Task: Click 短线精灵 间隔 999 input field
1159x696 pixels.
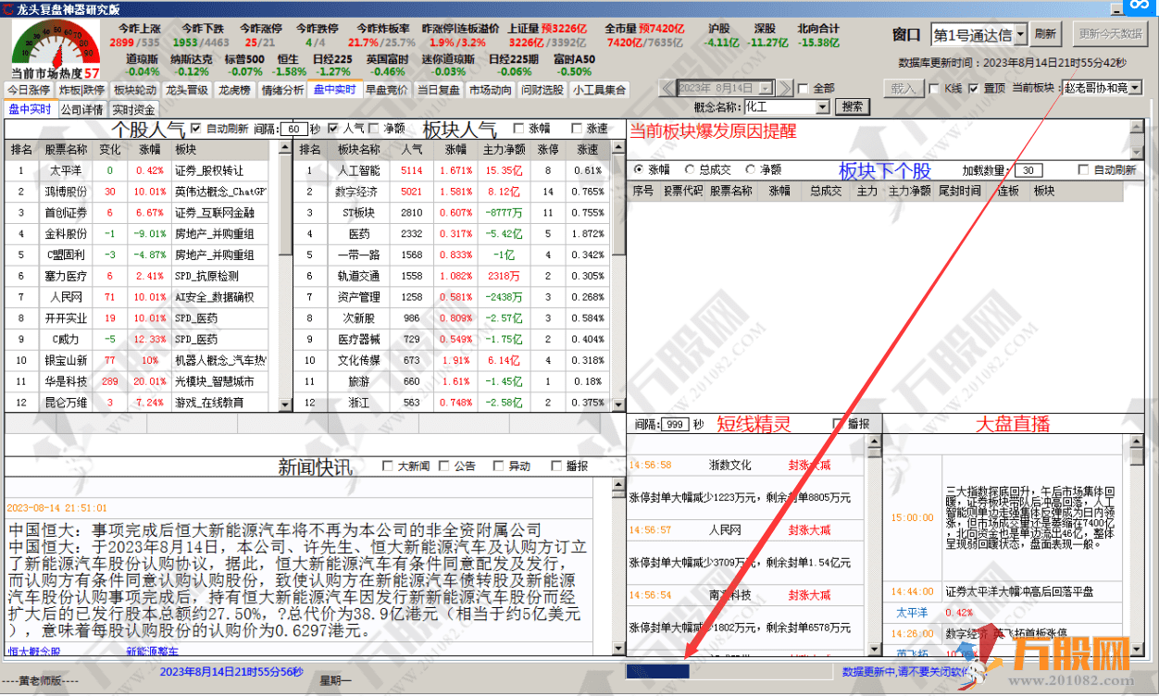Action: click(677, 424)
